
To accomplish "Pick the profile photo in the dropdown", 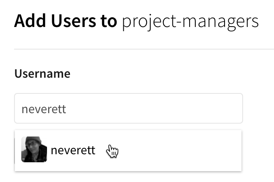I will click(x=34, y=150).
